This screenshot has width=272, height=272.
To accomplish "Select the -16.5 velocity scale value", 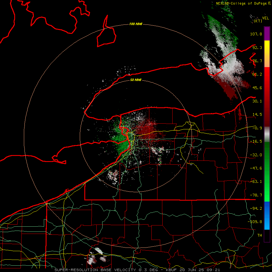I will [x=256, y=141].
